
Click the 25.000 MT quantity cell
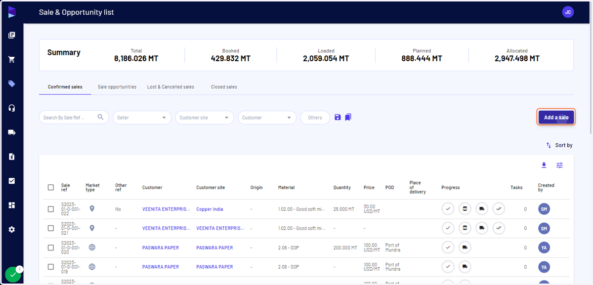pos(344,209)
